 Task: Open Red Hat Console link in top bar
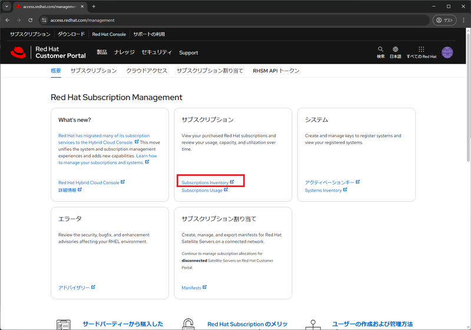(109, 34)
